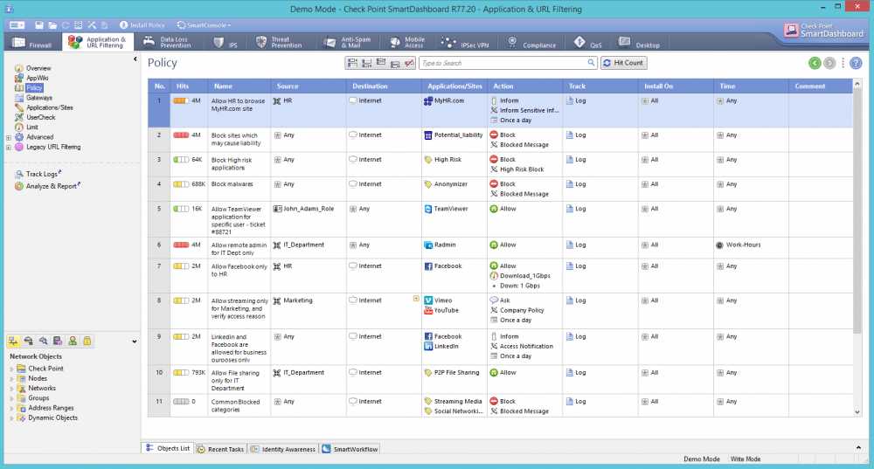
Task: Select the Servers icon in objects toolbar
Action: coord(58,341)
